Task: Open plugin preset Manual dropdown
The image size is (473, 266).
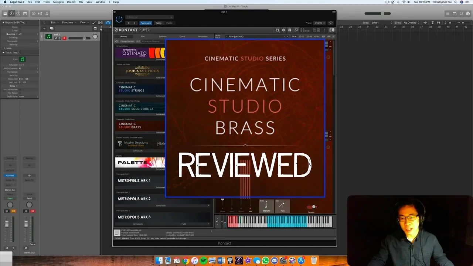Action: tap(149, 17)
